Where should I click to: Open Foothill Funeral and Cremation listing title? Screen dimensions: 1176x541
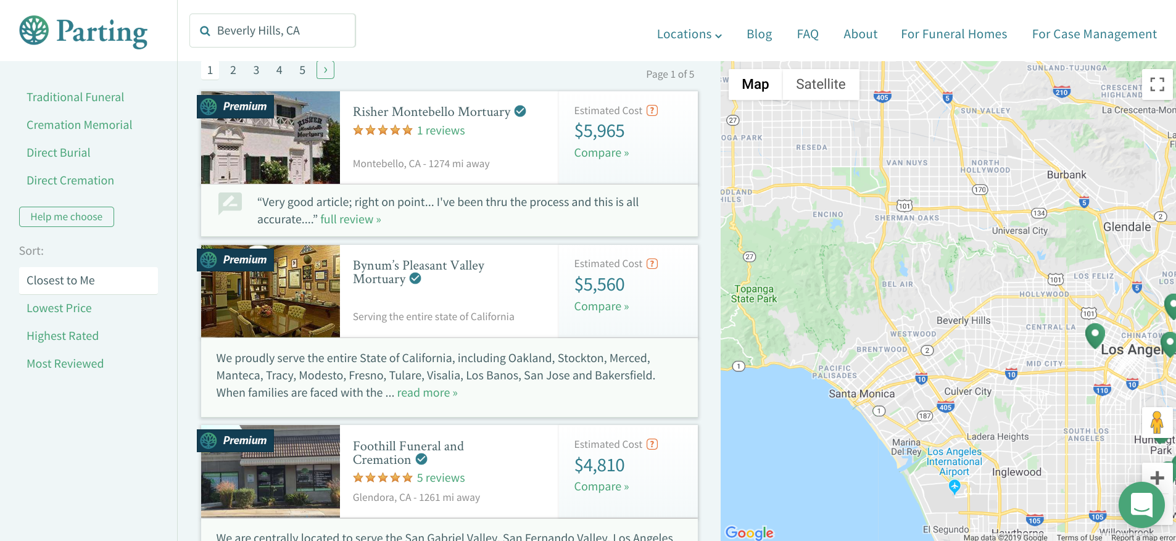click(408, 453)
